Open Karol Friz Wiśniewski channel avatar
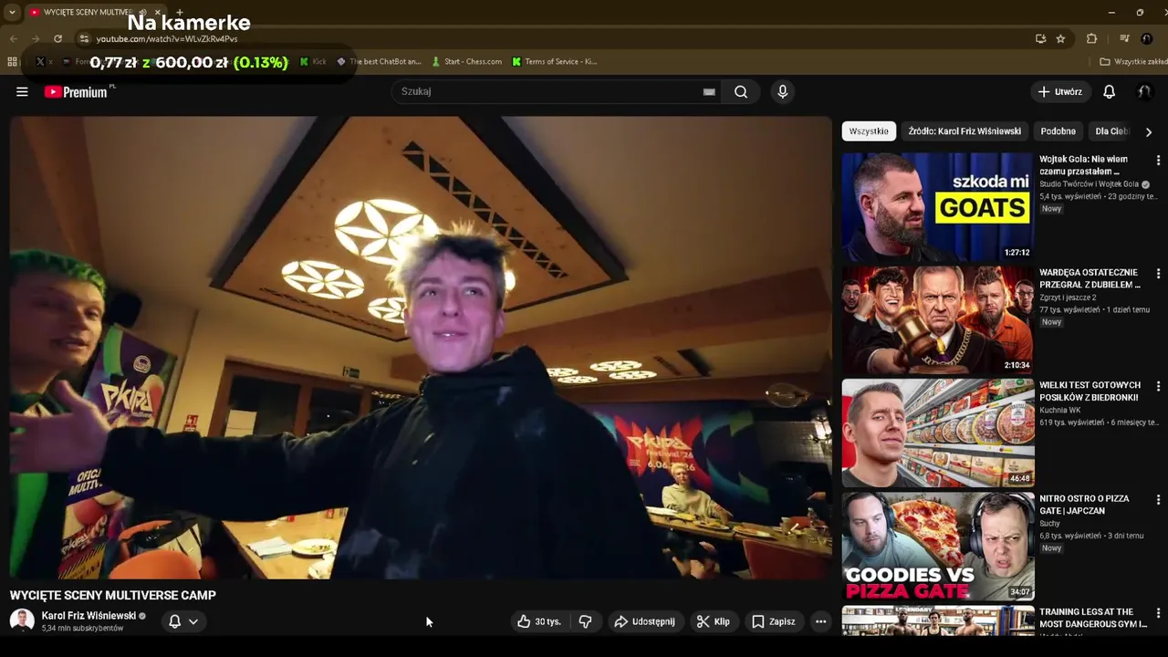Image resolution: width=1168 pixels, height=657 pixels. [x=22, y=620]
